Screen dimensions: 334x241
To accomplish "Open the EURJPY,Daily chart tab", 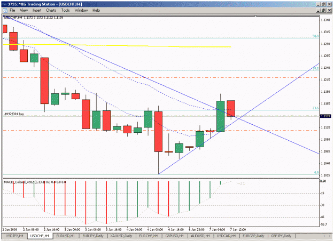I will click(93, 236).
